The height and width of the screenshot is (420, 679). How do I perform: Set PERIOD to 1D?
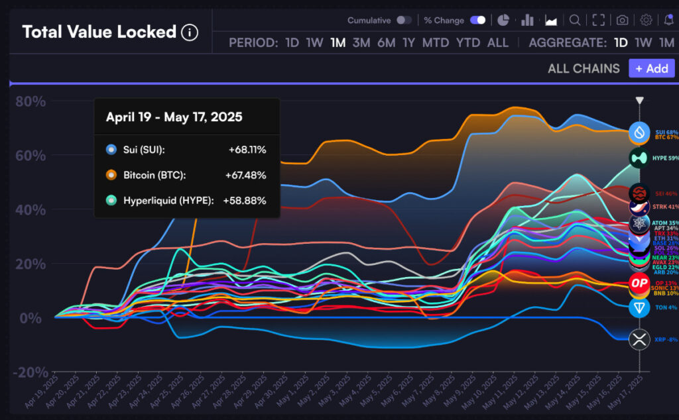click(x=292, y=43)
